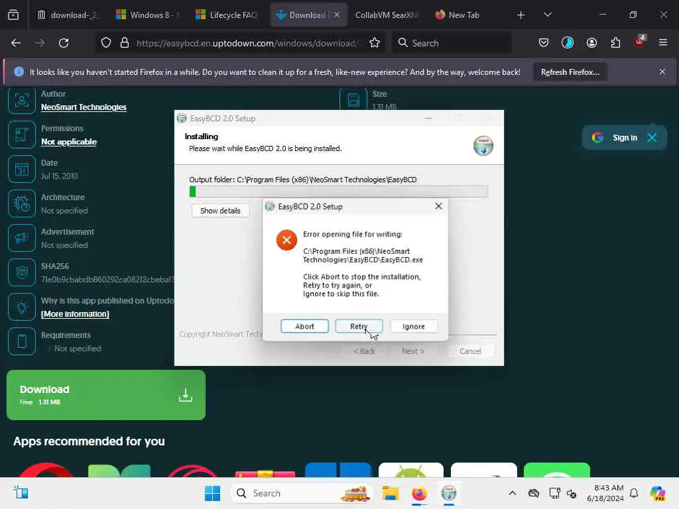679x509 pixels.
Task: Open the NeoSmart Technologies author link
Action: click(84, 107)
